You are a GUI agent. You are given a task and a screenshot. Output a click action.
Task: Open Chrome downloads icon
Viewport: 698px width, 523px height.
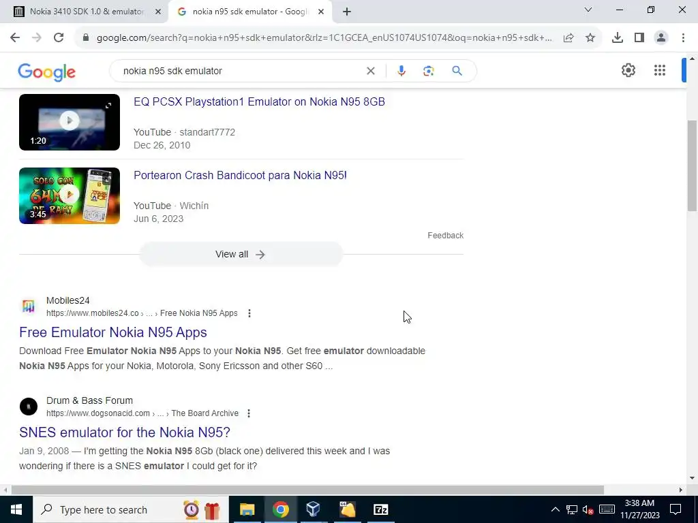[x=618, y=38]
